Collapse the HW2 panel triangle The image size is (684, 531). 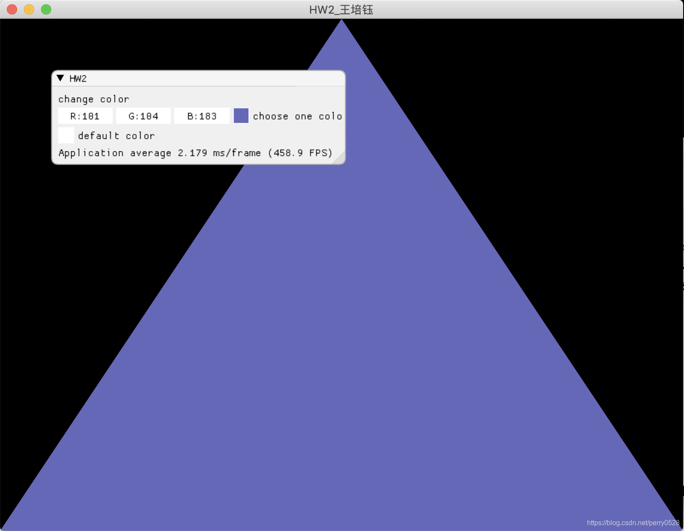[x=60, y=78]
